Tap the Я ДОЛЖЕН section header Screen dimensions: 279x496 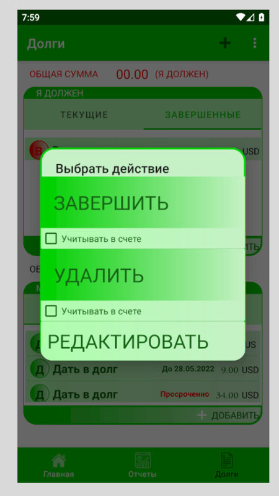(x=60, y=94)
